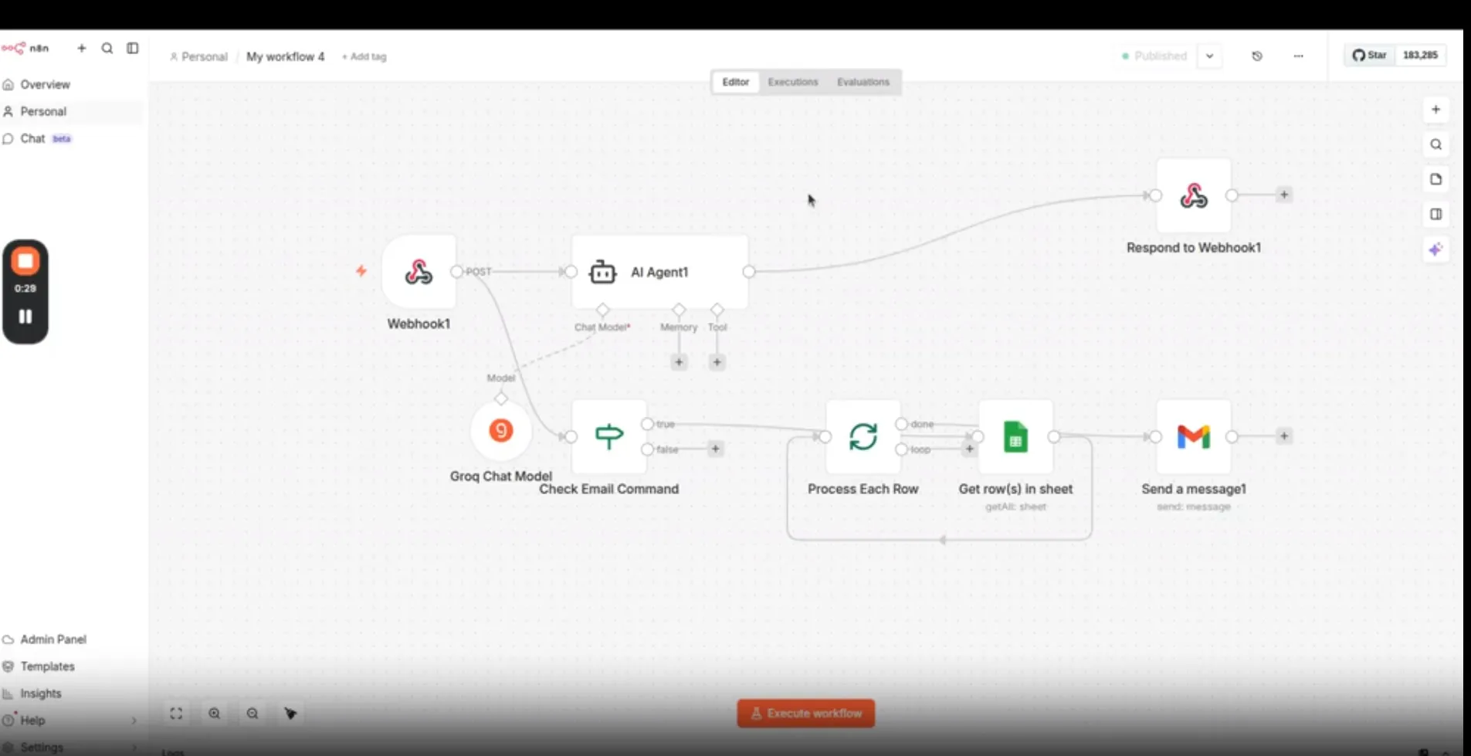Image resolution: width=1471 pixels, height=756 pixels.
Task: Collapse the sidebar with panel icon
Action: pos(133,48)
